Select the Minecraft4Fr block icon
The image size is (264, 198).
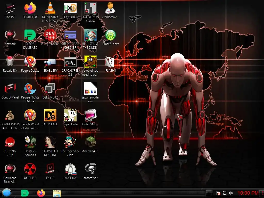[x=90, y=142]
